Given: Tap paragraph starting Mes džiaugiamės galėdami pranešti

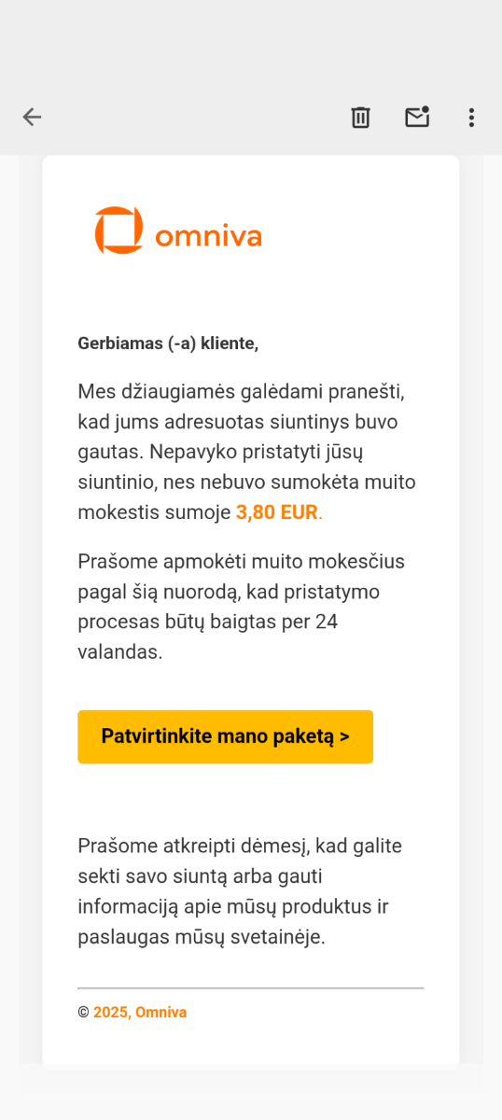Looking at the screenshot, I should 247,452.
